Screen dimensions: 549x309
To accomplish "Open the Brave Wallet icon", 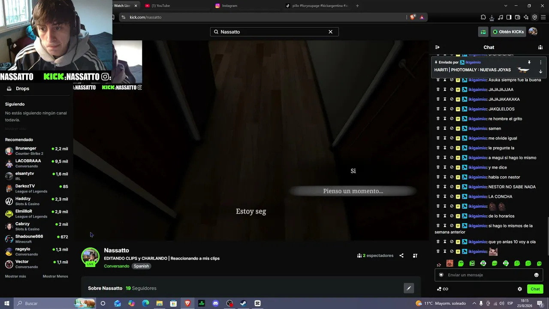I will [518, 17].
